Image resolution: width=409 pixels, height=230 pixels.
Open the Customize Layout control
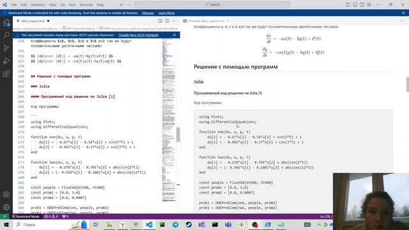(369, 4)
